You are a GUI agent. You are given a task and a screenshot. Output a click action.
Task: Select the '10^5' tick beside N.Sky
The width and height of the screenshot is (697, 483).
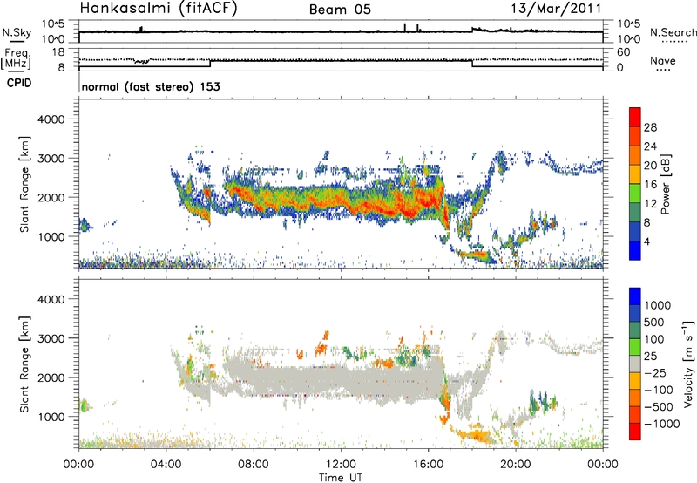click(x=53, y=24)
